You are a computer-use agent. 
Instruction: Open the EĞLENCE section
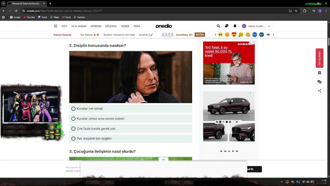(x=111, y=26)
